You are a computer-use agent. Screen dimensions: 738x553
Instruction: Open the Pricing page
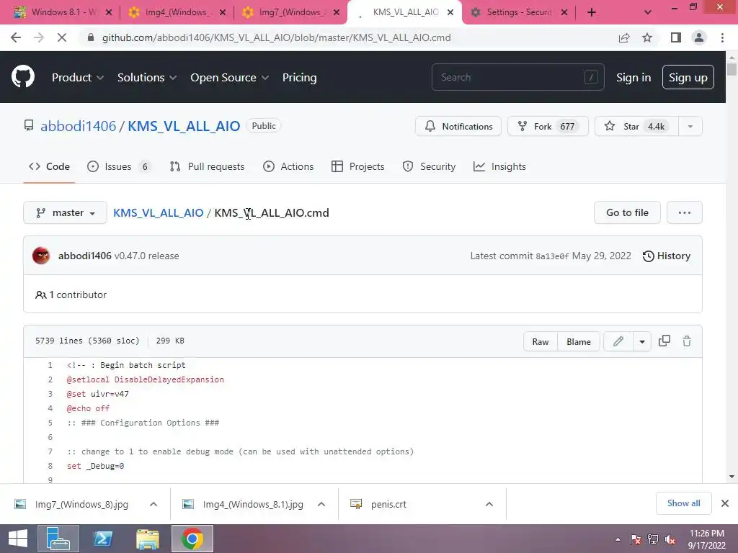click(299, 78)
